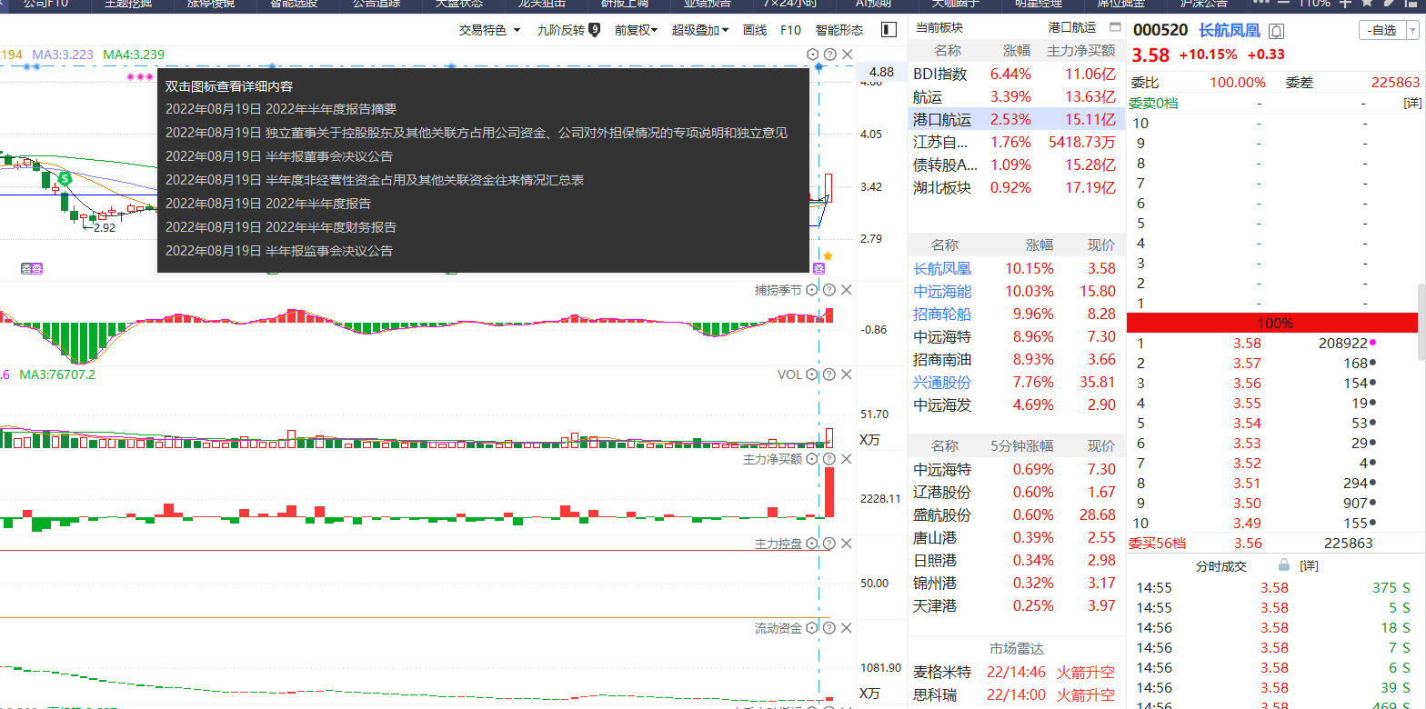Open settings hexagon for 捕捞季节 indicator
Screen dimensions: 1426x709
pos(812,290)
